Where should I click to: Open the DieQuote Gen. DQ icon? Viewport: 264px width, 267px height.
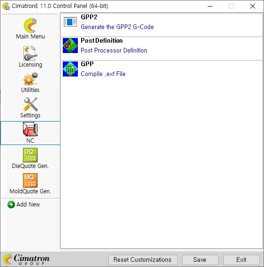(x=30, y=155)
